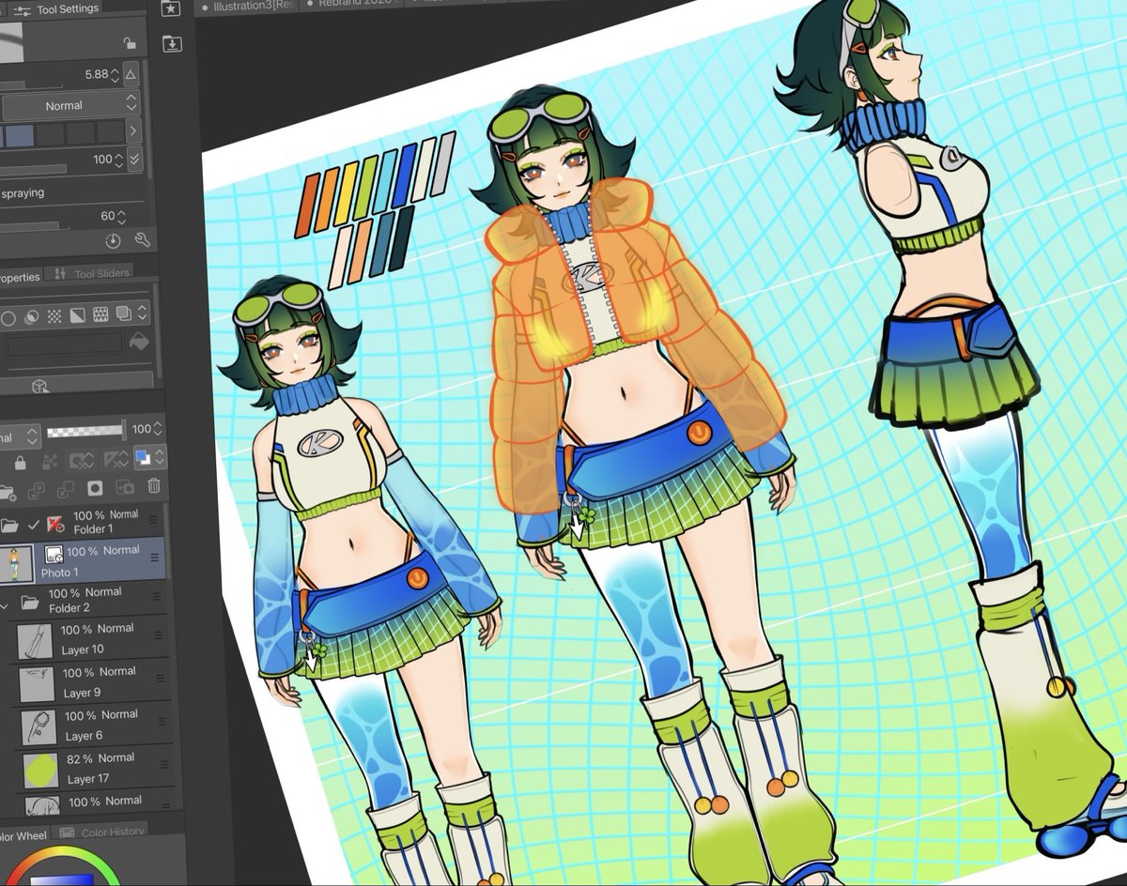
Task: Open the Normal blending mode dropdown
Action: (x=70, y=106)
